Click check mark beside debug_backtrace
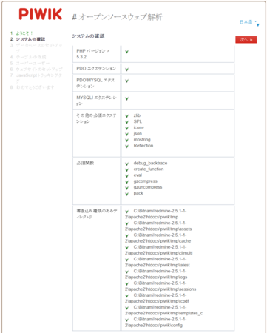This screenshot has height=333, width=267. tap(127, 164)
